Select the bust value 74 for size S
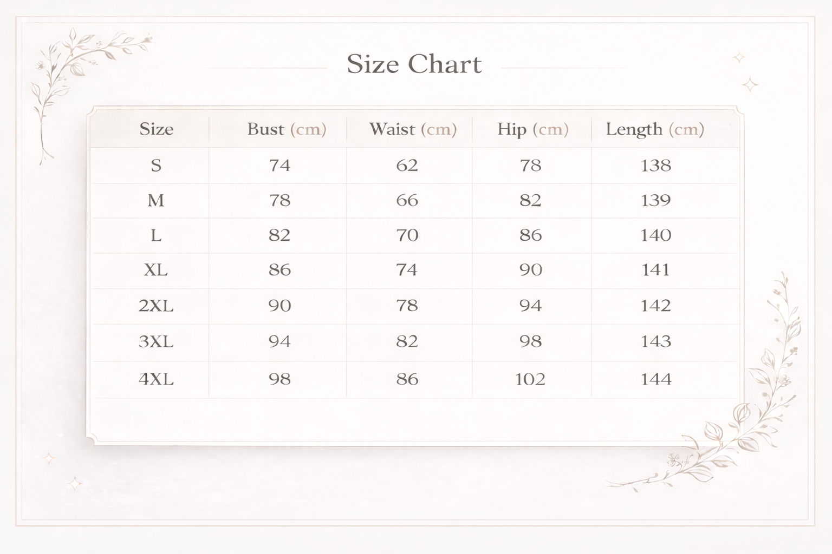The width and height of the screenshot is (832, 554). coord(279,165)
